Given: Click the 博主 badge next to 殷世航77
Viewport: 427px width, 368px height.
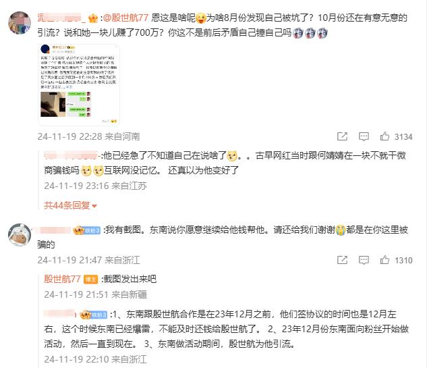Looking at the screenshot, I should coord(90,280).
